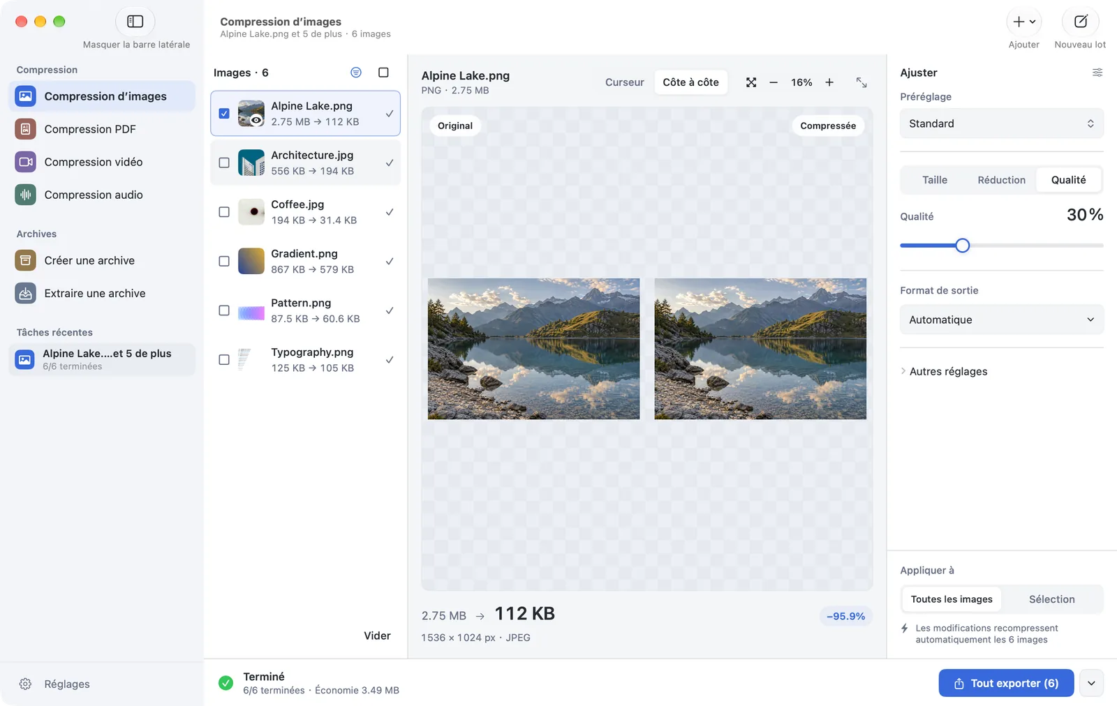
Task: Zoom in with the plus icon
Action: click(x=829, y=82)
